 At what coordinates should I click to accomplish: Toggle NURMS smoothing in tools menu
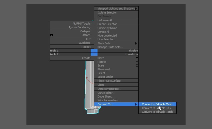[82, 23]
